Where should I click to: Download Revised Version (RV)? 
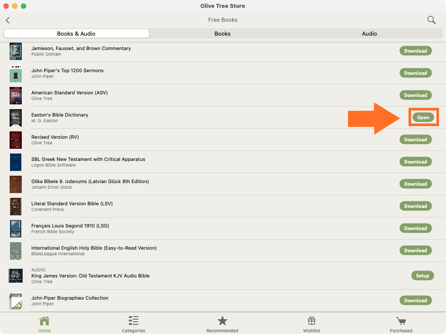click(416, 140)
